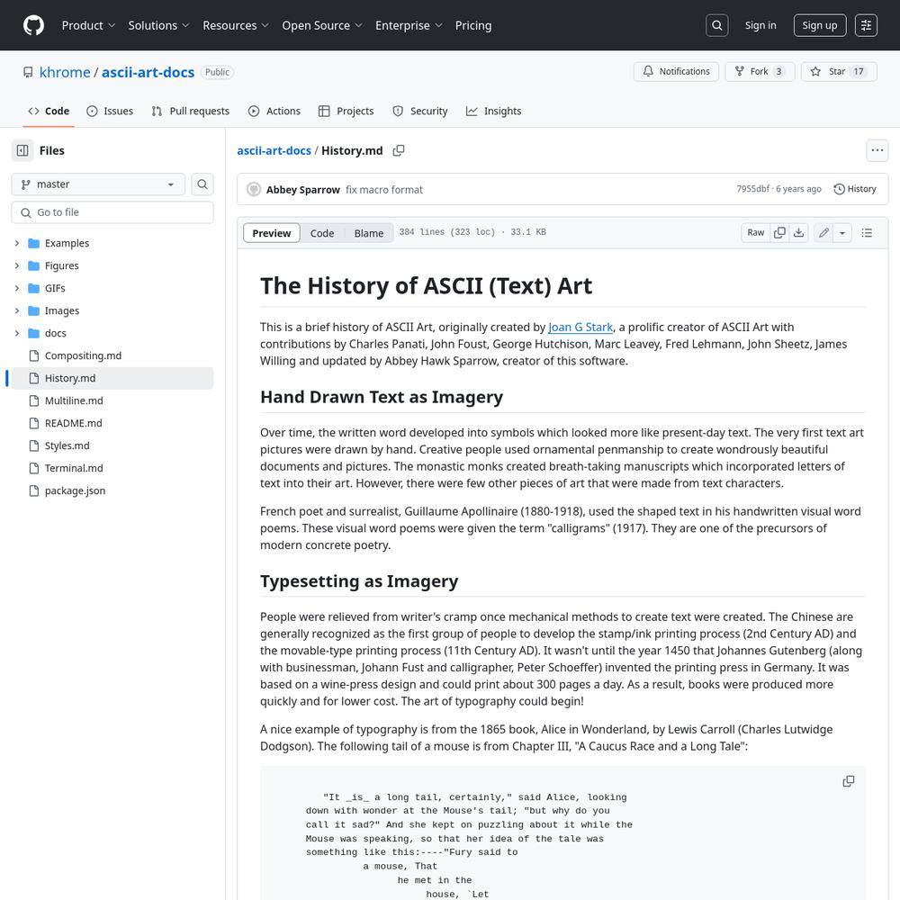Focus the Go to file input
This screenshot has height=900, width=900.
tap(112, 212)
